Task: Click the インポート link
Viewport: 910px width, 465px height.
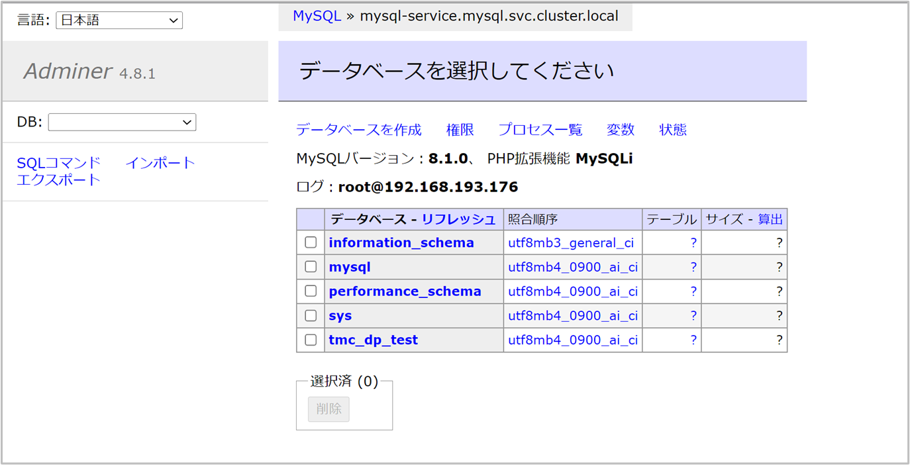Action: click(160, 163)
